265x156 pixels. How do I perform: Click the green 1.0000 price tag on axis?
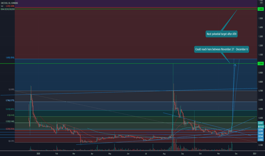(x=261, y=64)
